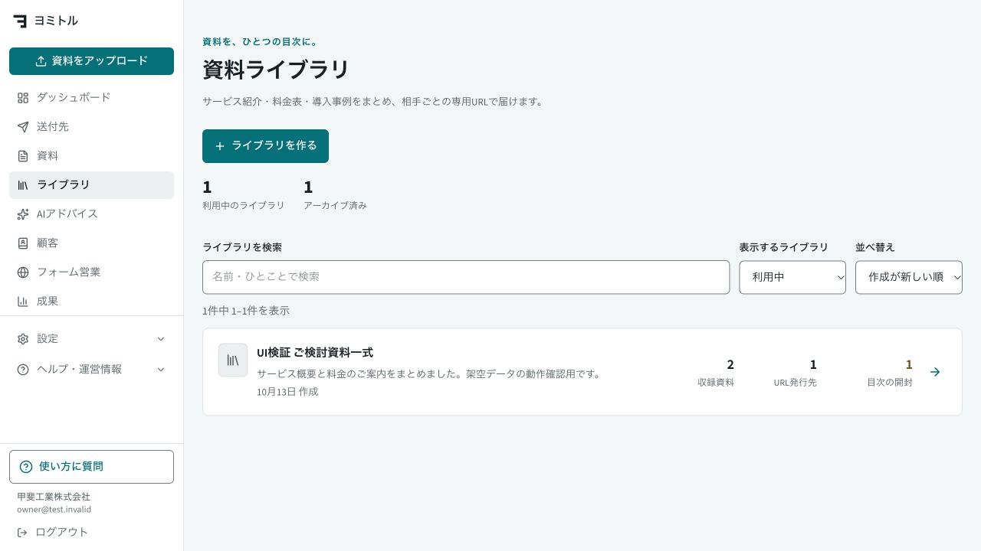Screen dimensions: 981x551
Task: Click the 成果 bar chart icon
Action: coord(23,302)
